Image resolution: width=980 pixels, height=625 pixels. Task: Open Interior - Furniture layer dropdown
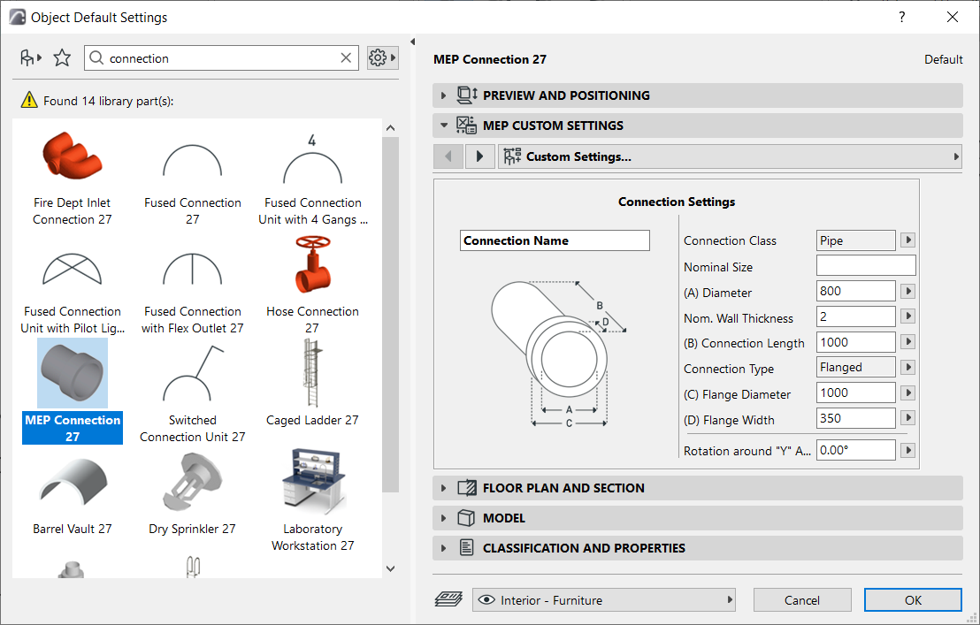pos(604,600)
